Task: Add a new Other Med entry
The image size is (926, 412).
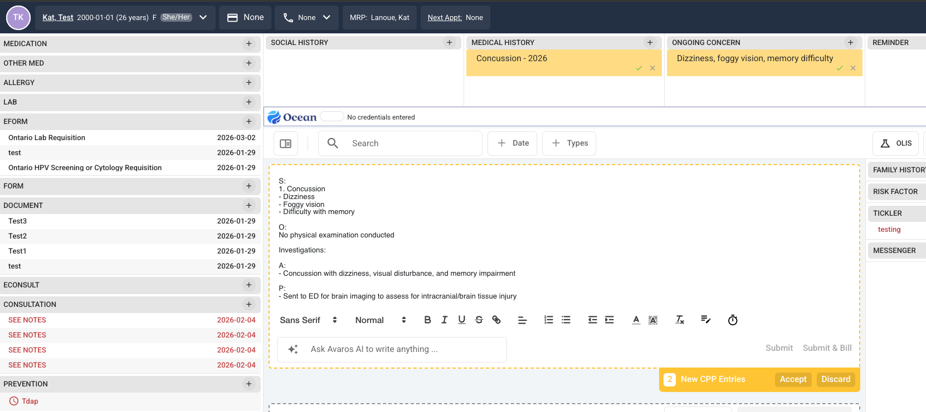Action: (x=249, y=63)
